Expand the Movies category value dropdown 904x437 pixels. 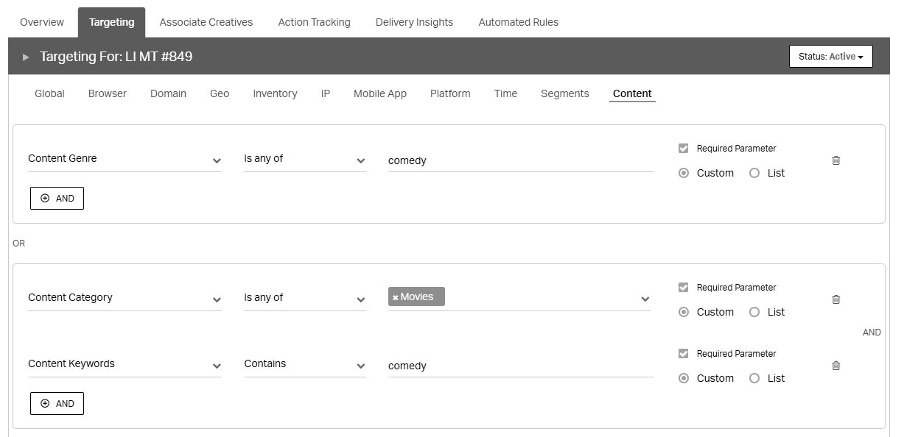tap(645, 299)
